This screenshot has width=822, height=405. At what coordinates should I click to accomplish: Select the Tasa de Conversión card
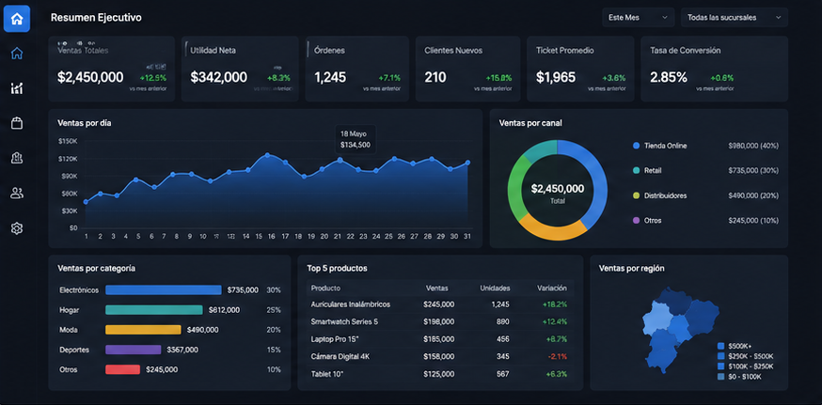click(x=714, y=69)
